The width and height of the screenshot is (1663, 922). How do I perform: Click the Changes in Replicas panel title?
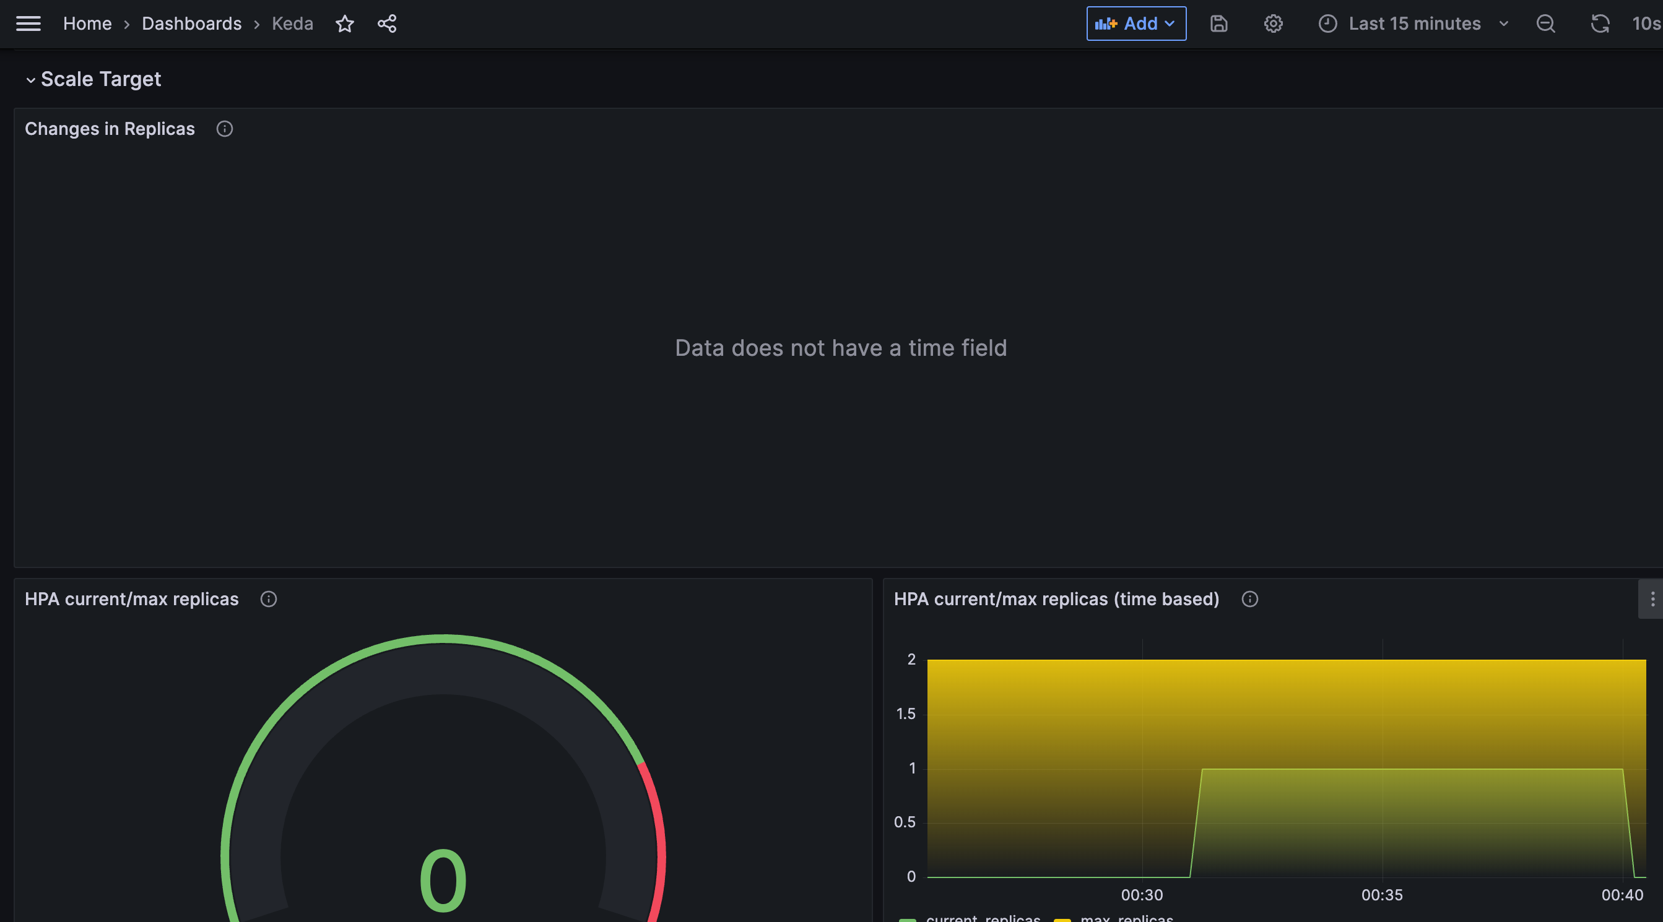tap(110, 129)
